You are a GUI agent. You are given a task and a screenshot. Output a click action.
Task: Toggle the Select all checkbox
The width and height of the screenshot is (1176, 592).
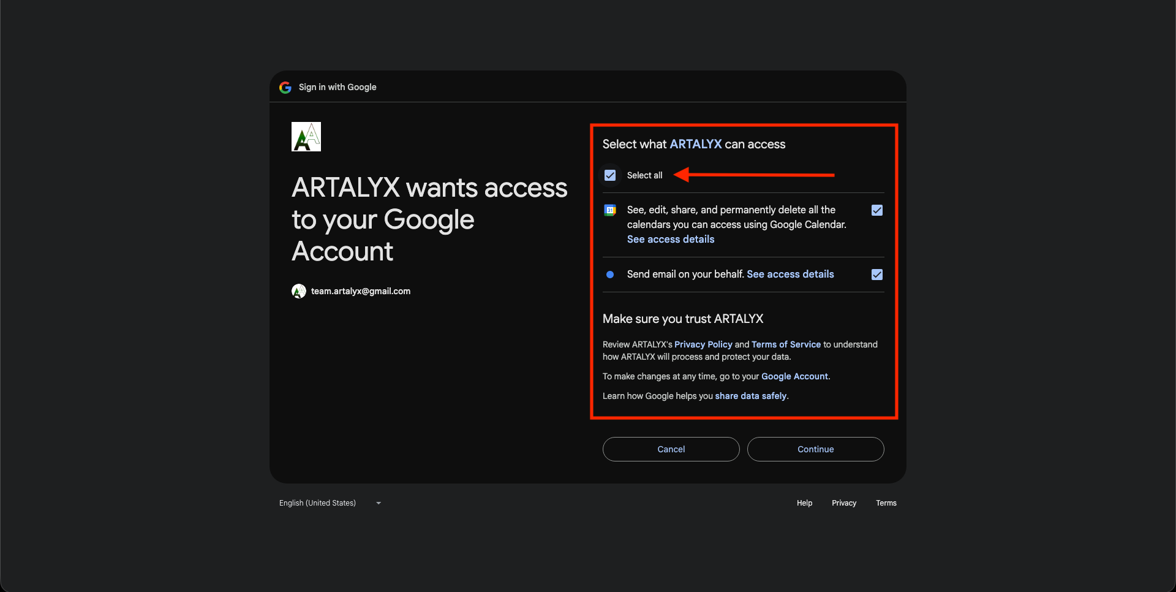point(610,175)
